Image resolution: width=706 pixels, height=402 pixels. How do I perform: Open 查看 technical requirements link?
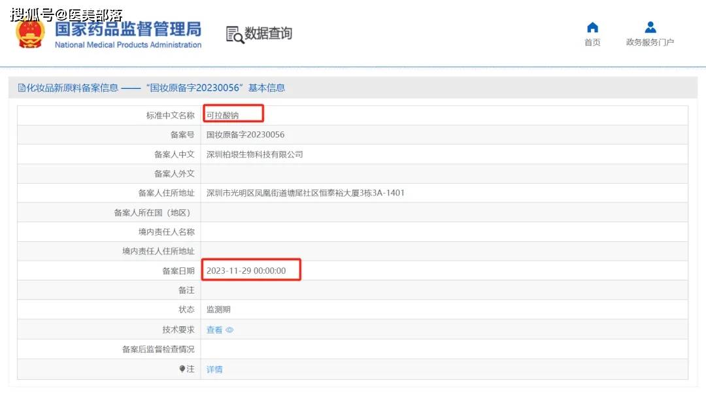[x=214, y=330]
